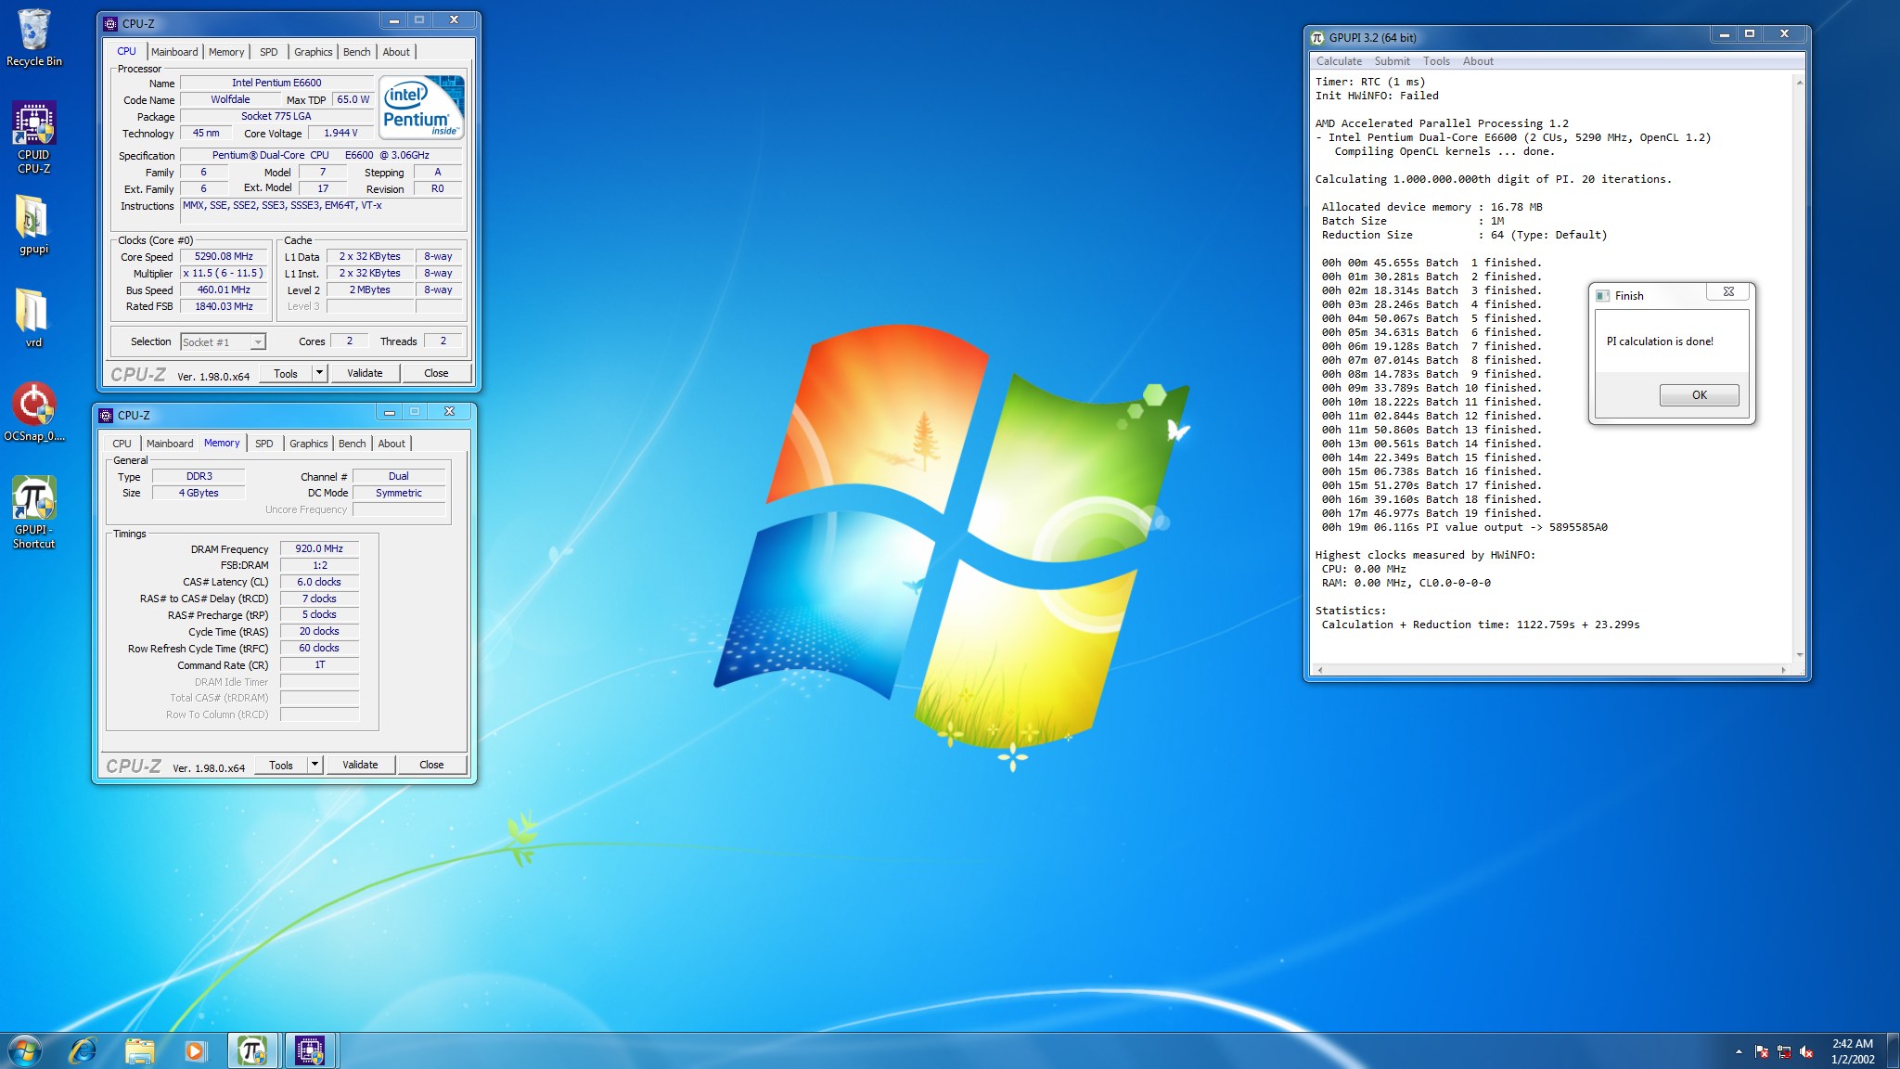Click the CAS# Latency 6.0 clocks field
The image size is (1900, 1069).
pyautogui.click(x=319, y=582)
